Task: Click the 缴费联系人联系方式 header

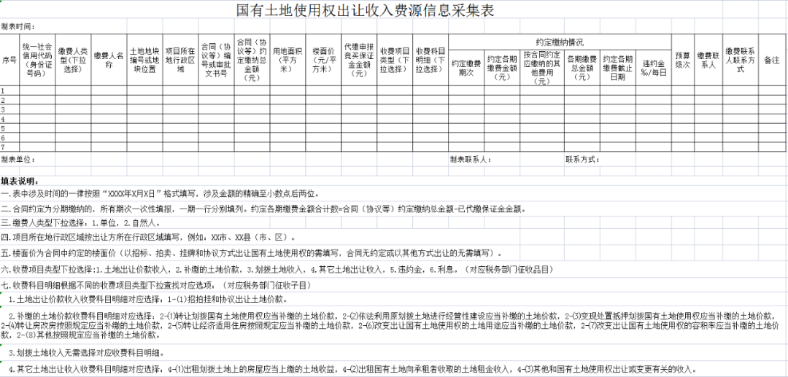Action: [741, 61]
